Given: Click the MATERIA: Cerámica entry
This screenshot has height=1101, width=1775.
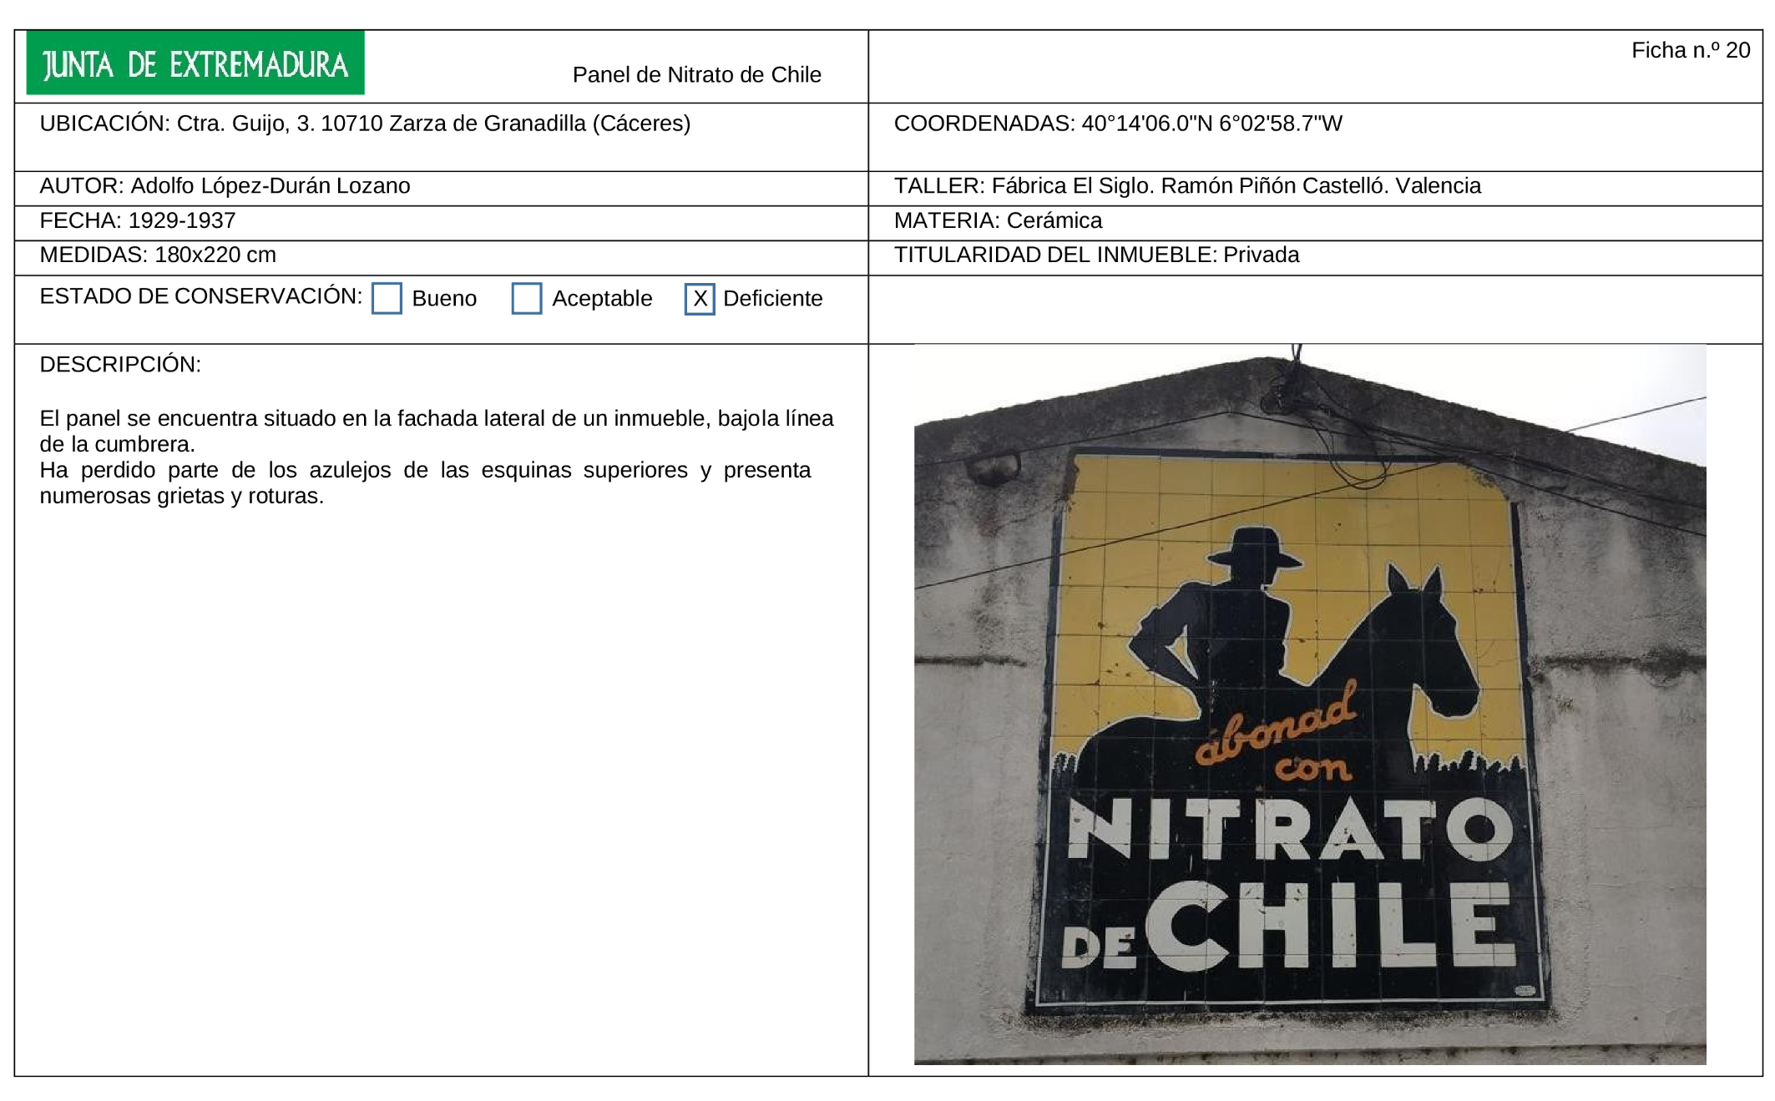Looking at the screenshot, I should (x=998, y=220).
